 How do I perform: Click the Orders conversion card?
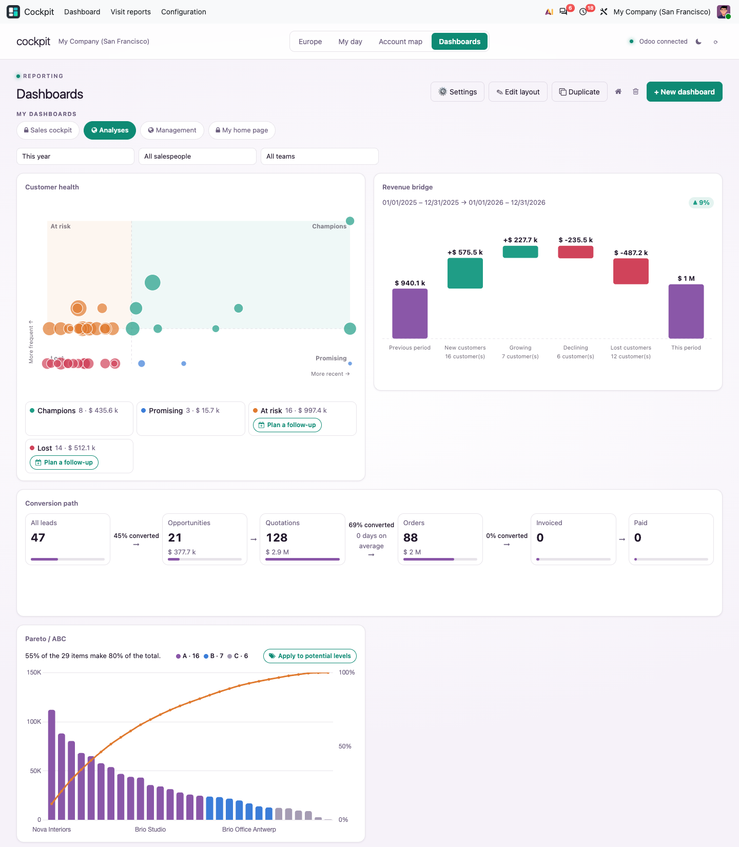(440, 539)
